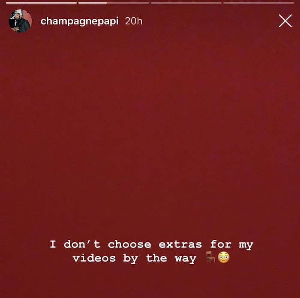Click the 20h timestamp label
The height and width of the screenshot is (298, 300).
[134, 21]
